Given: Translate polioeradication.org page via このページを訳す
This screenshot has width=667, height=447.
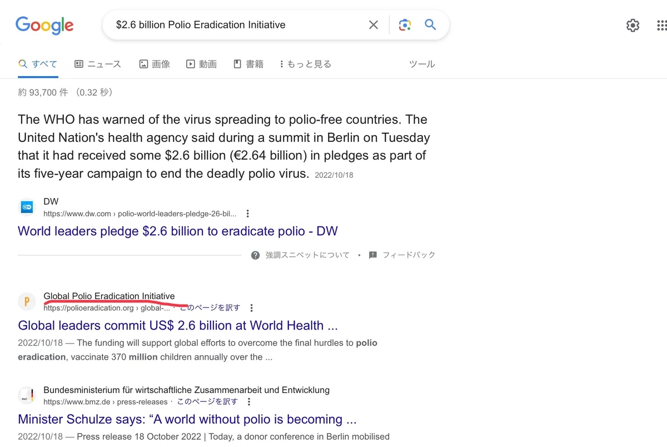Looking at the screenshot, I should click(x=210, y=307).
